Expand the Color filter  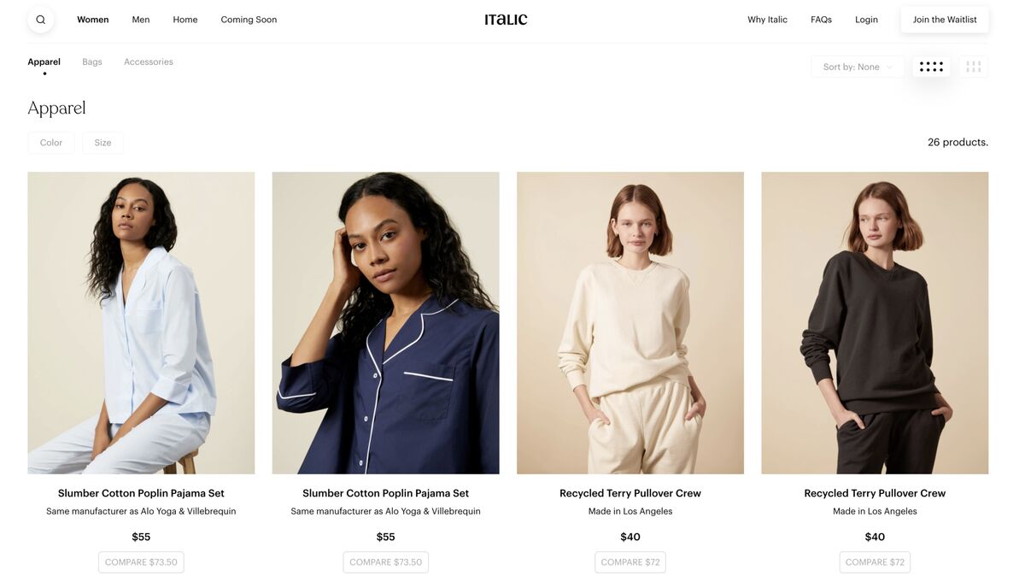coord(51,143)
